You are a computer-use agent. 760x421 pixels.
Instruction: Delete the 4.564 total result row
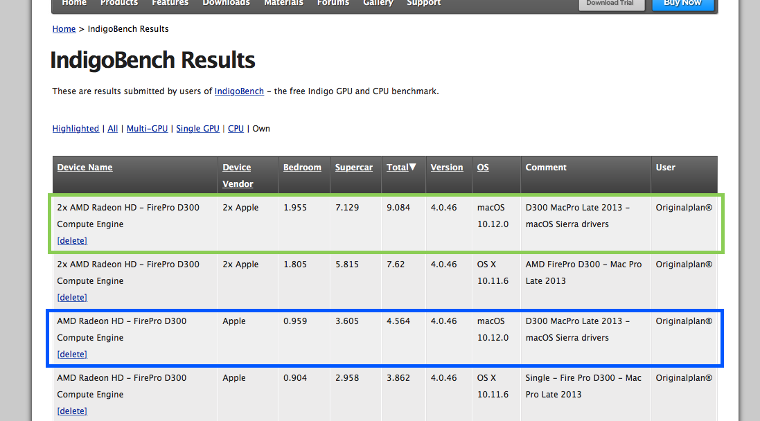tap(72, 354)
